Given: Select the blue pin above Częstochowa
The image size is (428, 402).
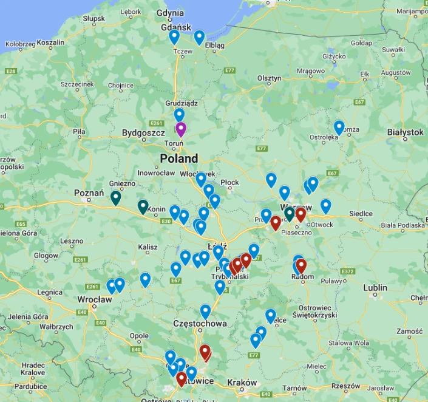Looking at the screenshot, I should point(206,312).
